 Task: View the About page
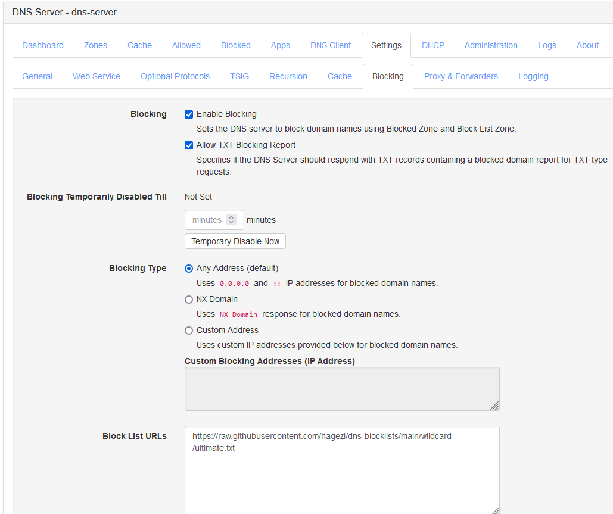coord(587,45)
